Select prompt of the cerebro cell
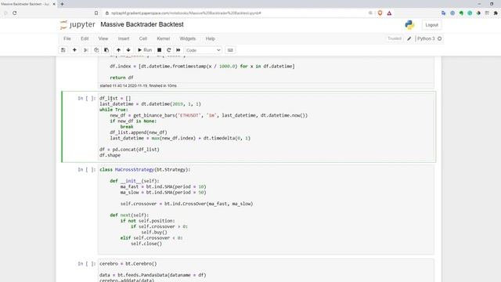 [87, 264]
